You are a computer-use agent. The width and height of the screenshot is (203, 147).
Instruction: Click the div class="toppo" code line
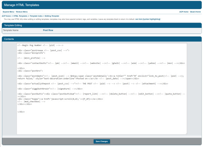coord(60,99)
